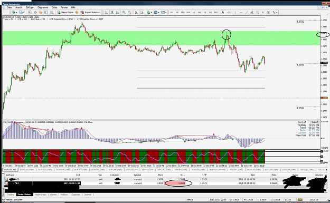Select the Fibonacci retracement tool

click(x=257, y=13)
